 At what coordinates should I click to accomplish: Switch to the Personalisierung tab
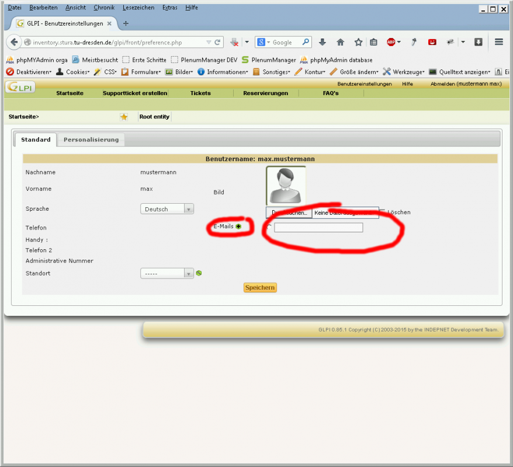(x=89, y=140)
